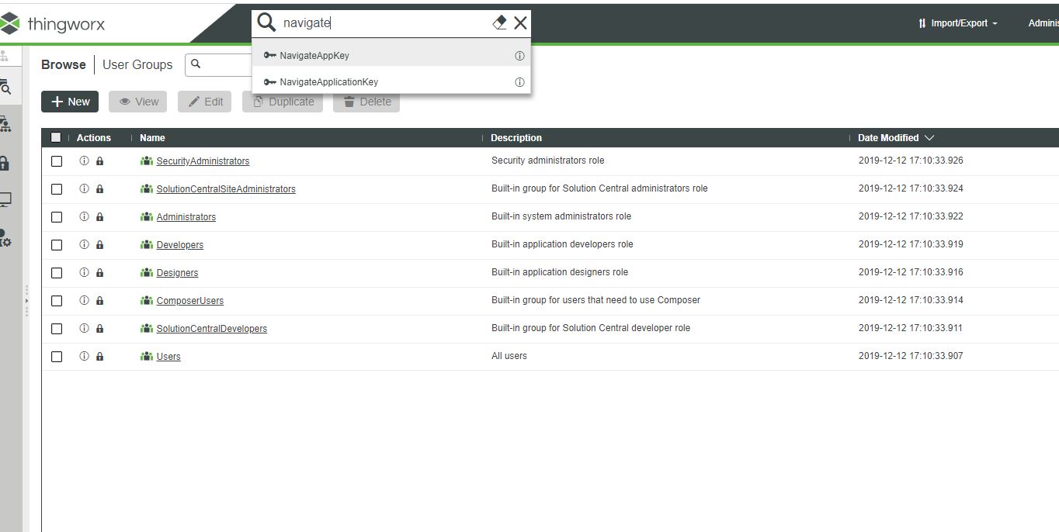This screenshot has width=1059, height=532.
Task: Open Import/Export dropdown menu
Action: pos(958,23)
